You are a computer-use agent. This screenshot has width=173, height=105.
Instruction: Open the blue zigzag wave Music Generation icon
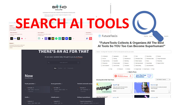click(15, 39)
